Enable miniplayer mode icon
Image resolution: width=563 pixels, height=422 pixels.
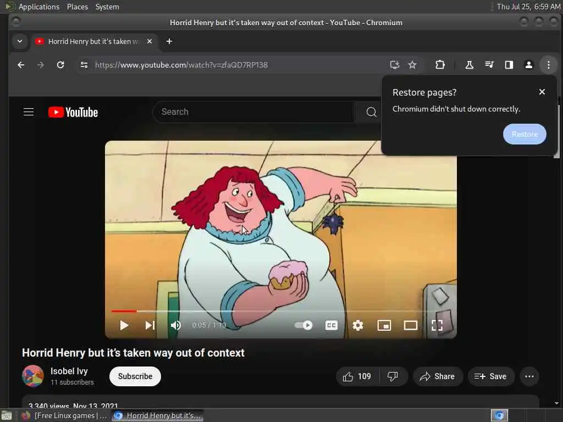pos(384,325)
